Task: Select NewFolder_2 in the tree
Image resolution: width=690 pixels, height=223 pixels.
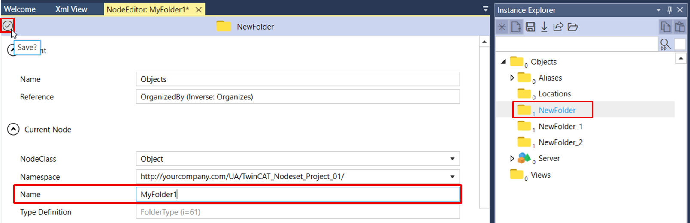Action: 560,142
